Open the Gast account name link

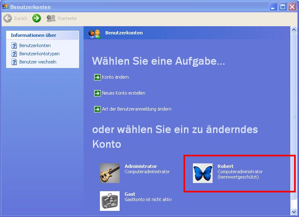tap(130, 194)
